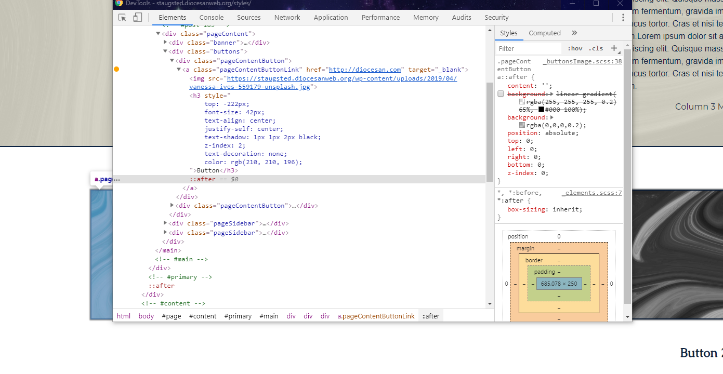This screenshot has width=723, height=374.
Task: Show more Styles pane tabs chevron
Action: tap(574, 33)
